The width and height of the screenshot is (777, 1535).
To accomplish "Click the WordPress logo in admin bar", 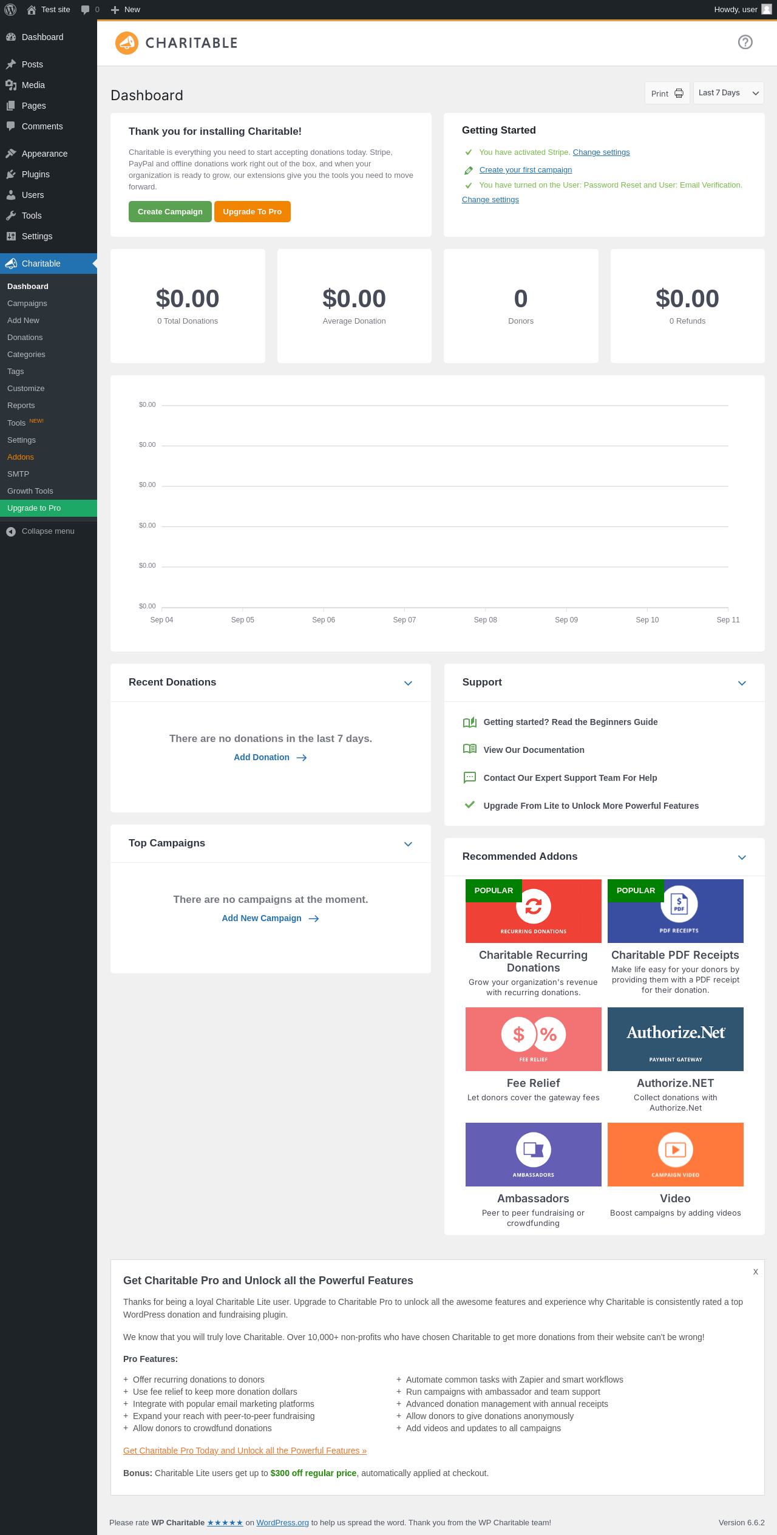I will [10, 10].
